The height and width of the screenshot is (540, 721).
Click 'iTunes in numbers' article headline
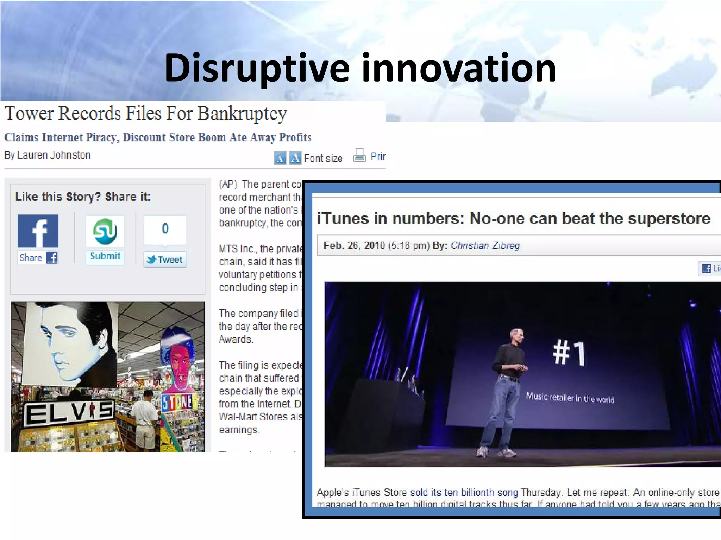pos(513,219)
